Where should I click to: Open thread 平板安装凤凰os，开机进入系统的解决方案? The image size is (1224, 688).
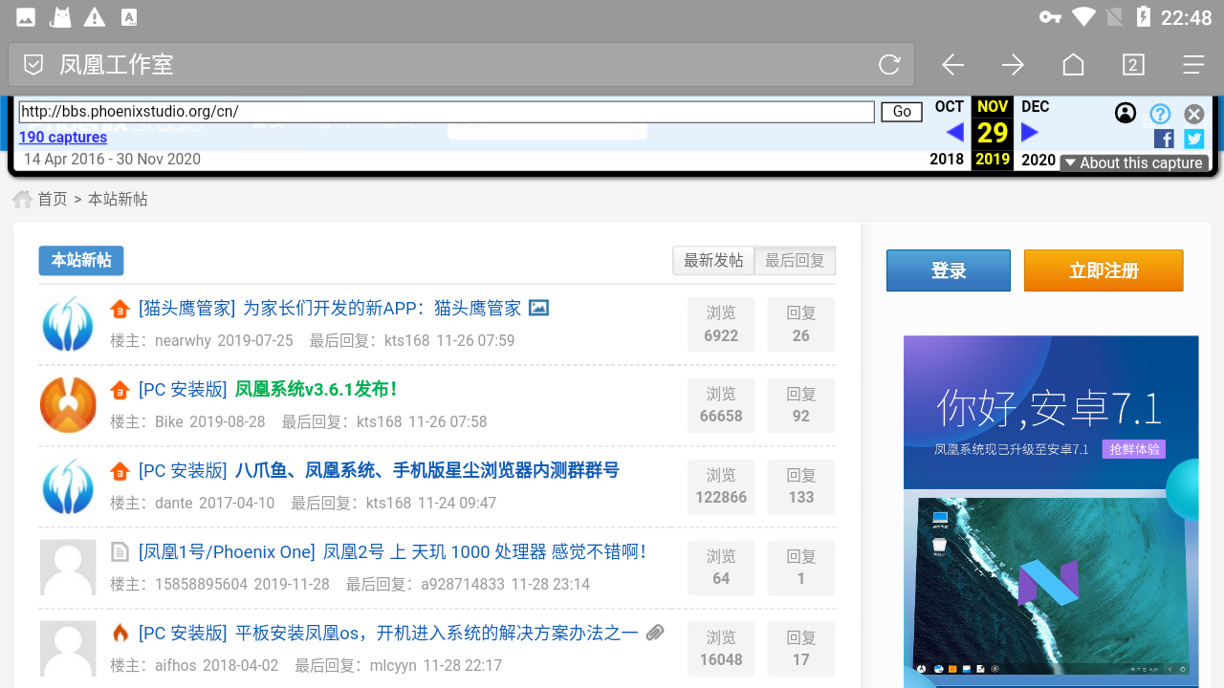[436, 634]
